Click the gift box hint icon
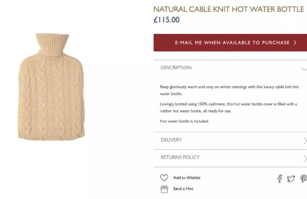This screenshot has height=199, width=307. click(164, 189)
